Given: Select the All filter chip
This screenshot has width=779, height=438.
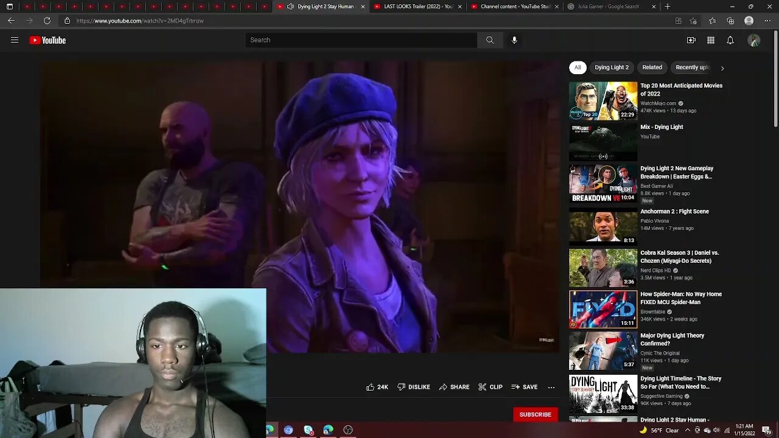Looking at the screenshot, I should coord(578,68).
